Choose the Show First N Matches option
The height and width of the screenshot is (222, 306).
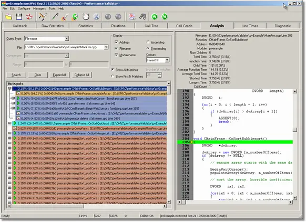113,76
